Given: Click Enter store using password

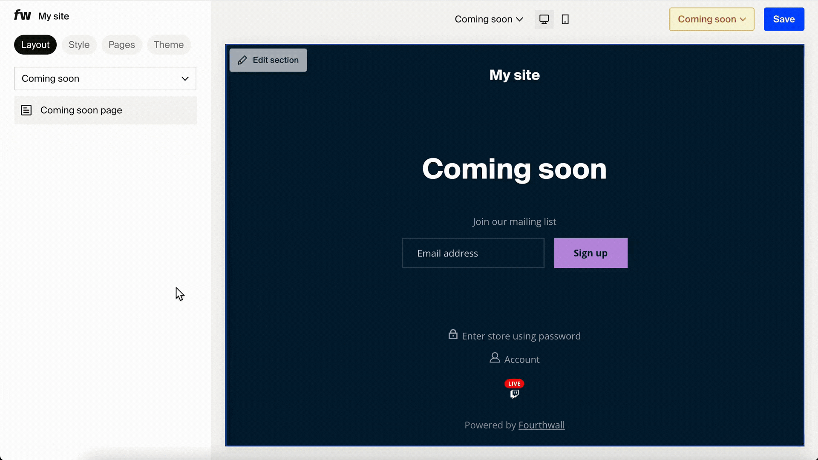Looking at the screenshot, I should tap(521, 336).
